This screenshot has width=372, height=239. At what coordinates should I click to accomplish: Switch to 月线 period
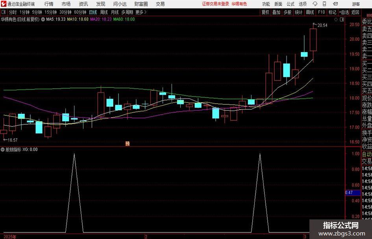(x=115, y=12)
